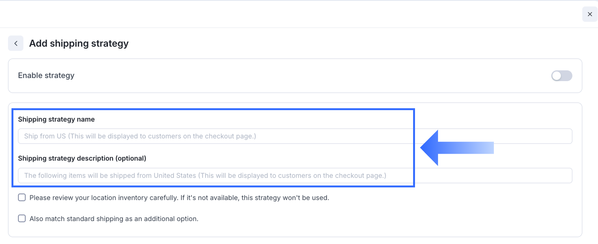Click the Add shipping strategy heading
The image size is (598, 244).
[79, 44]
